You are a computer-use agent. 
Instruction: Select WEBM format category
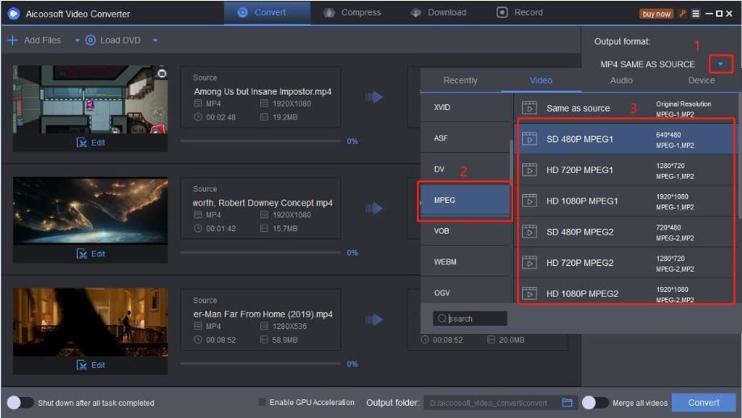click(465, 262)
